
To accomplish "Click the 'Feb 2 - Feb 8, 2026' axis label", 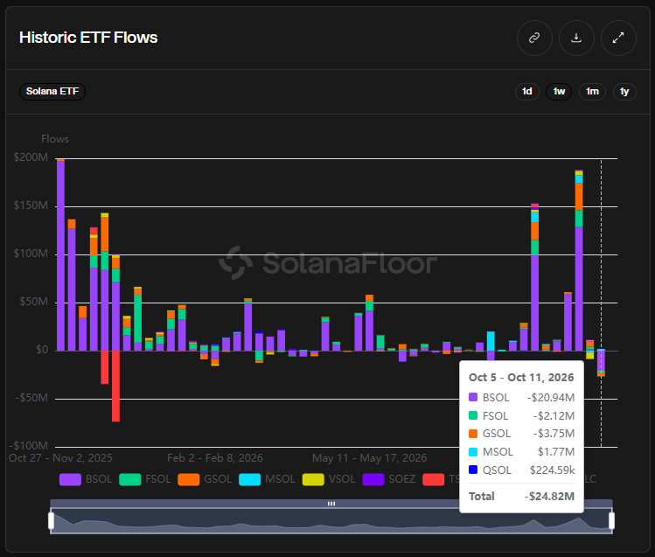I will click(215, 458).
